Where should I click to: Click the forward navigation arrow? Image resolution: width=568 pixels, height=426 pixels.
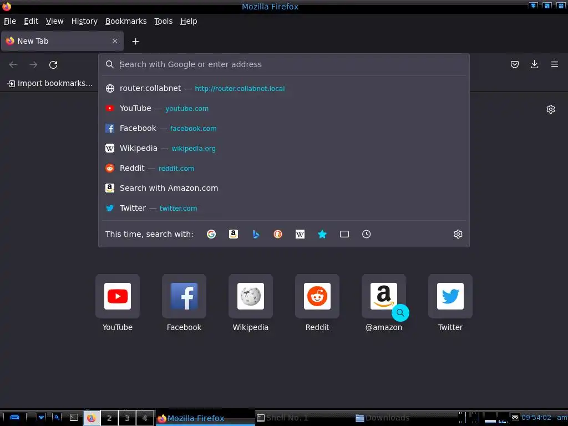coord(33,64)
